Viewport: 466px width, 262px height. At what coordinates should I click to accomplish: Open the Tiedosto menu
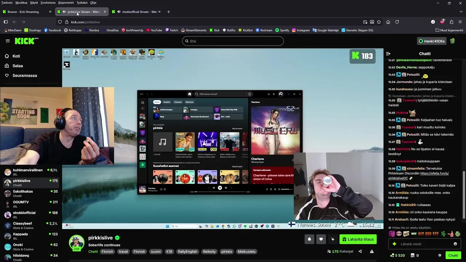[x=7, y=3]
